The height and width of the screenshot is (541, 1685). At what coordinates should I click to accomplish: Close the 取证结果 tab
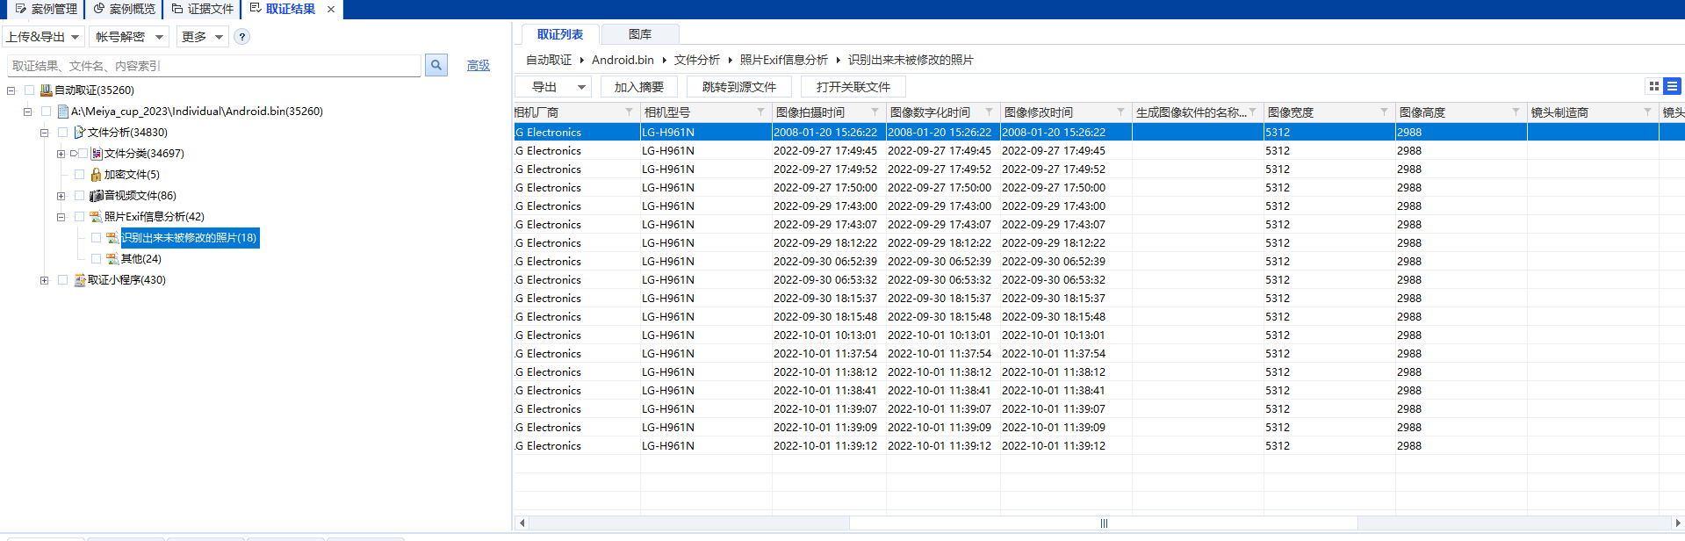331,10
